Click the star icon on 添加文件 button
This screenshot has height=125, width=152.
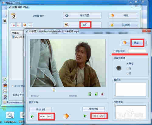pos(112,25)
